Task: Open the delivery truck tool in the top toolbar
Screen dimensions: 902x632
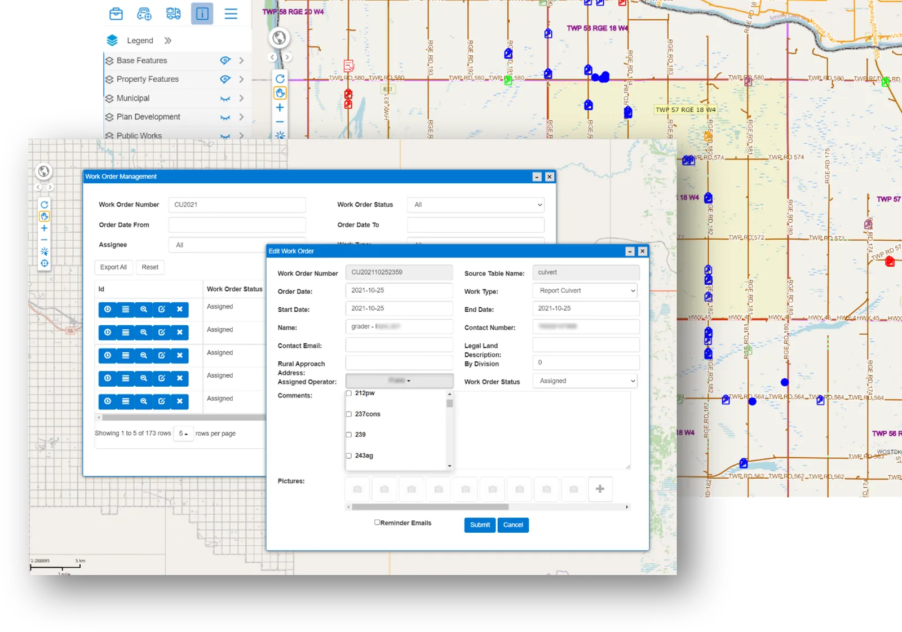Action: click(174, 14)
